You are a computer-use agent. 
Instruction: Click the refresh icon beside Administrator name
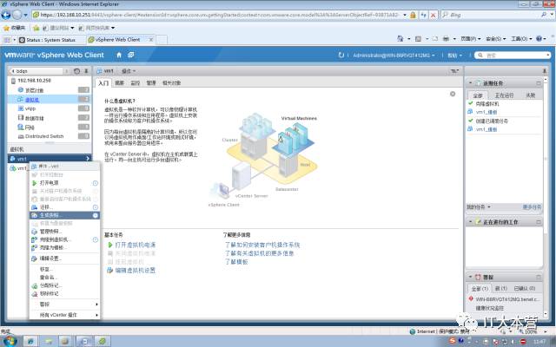tap(341, 55)
